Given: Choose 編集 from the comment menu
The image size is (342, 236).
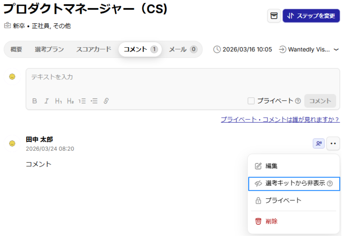Looking at the screenshot, I should tap(271, 166).
